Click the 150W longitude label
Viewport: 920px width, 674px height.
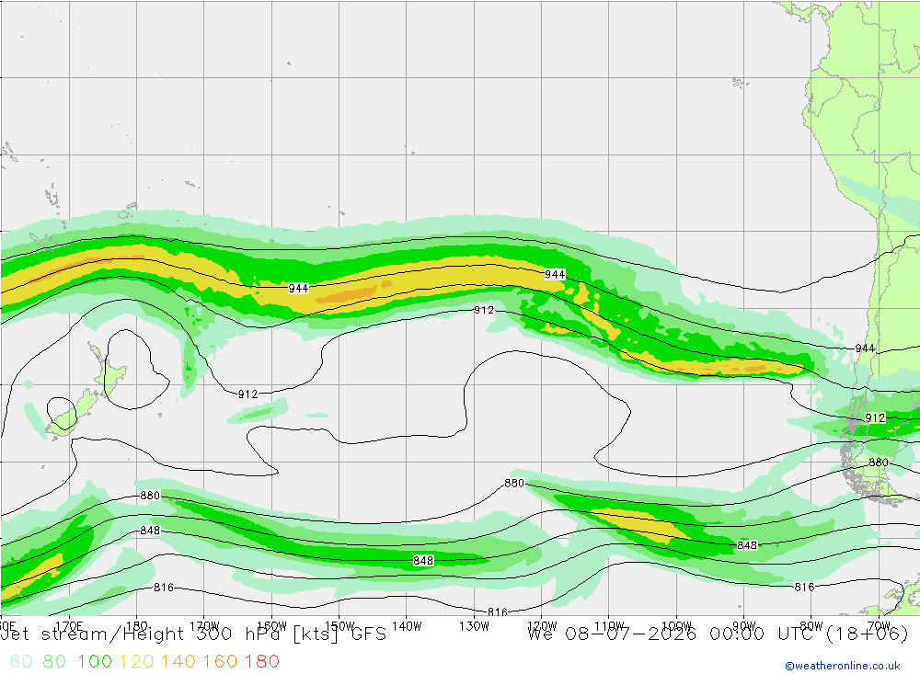339,626
